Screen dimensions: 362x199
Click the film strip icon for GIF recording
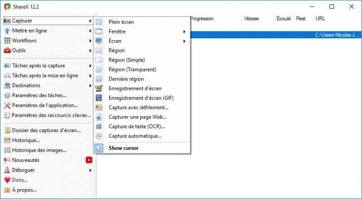[x=99, y=98]
